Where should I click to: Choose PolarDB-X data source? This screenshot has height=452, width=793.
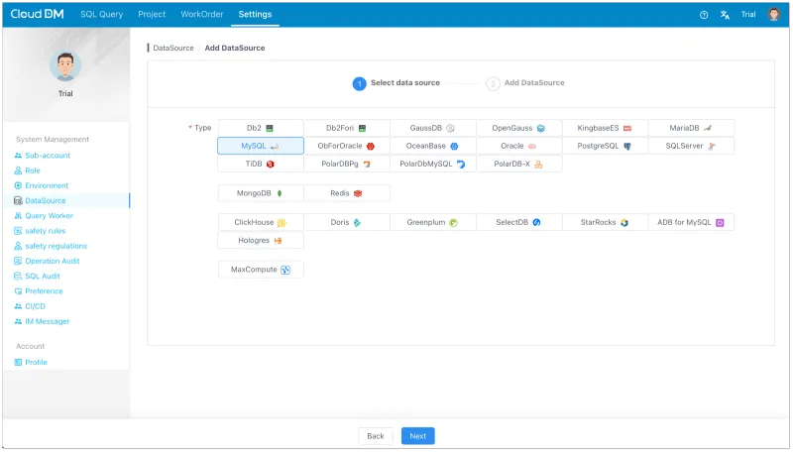(518, 164)
